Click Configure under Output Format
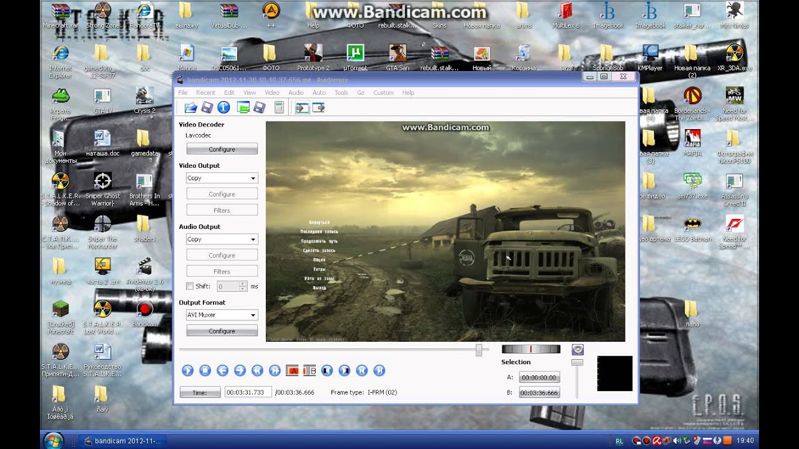 pyautogui.click(x=222, y=331)
